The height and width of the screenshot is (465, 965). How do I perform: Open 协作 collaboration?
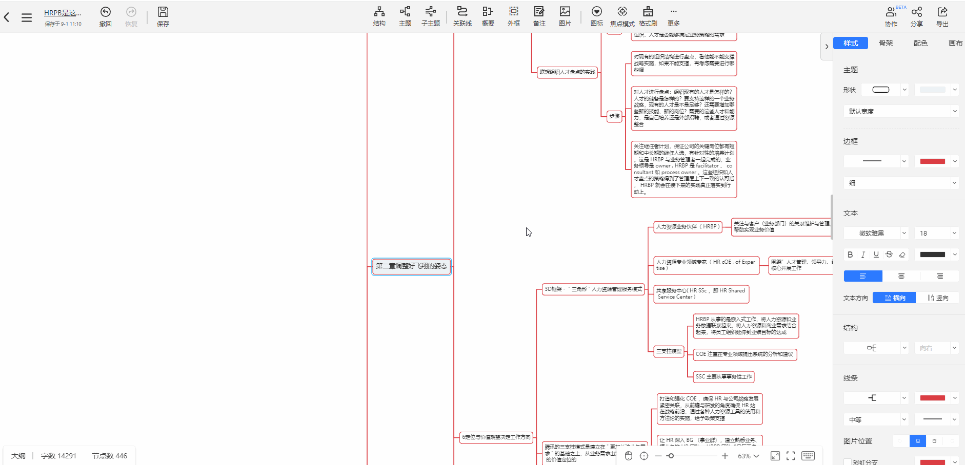[891, 16]
